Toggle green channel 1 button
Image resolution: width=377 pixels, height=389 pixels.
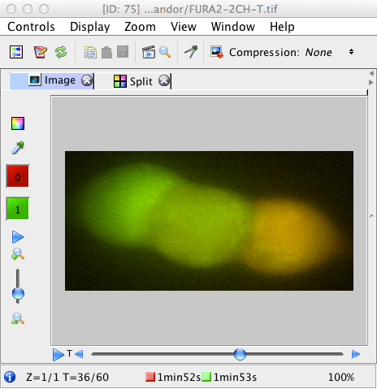coord(18,209)
